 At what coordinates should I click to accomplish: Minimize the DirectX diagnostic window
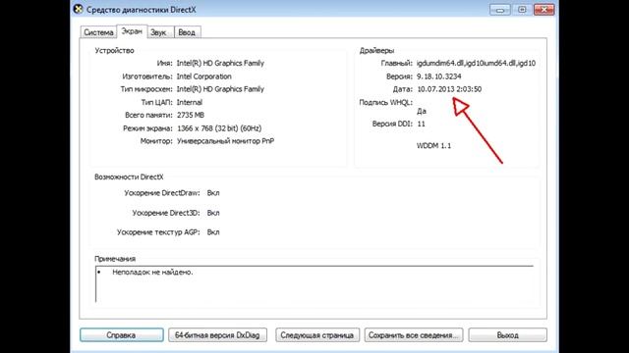[500, 10]
